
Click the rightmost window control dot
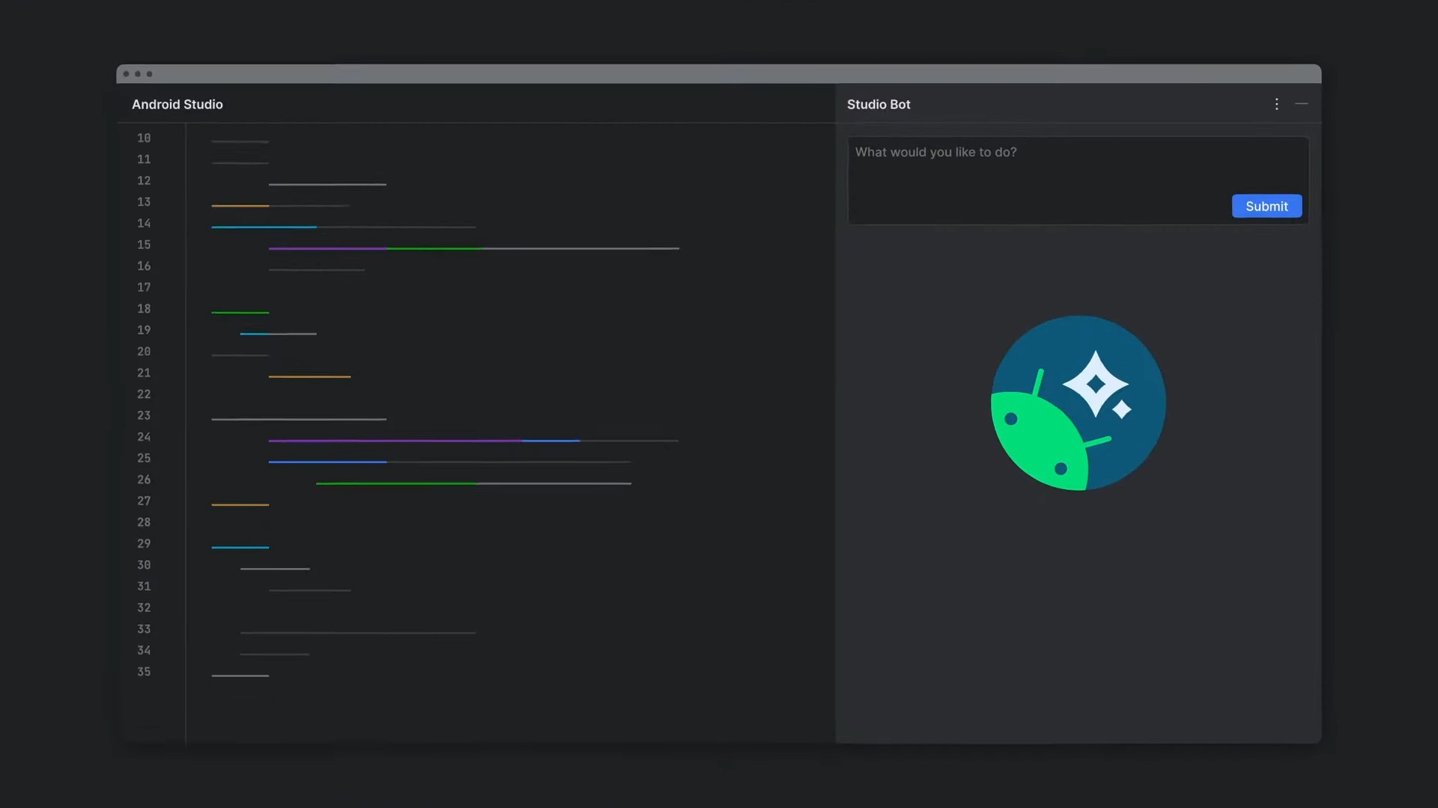[x=150, y=74]
